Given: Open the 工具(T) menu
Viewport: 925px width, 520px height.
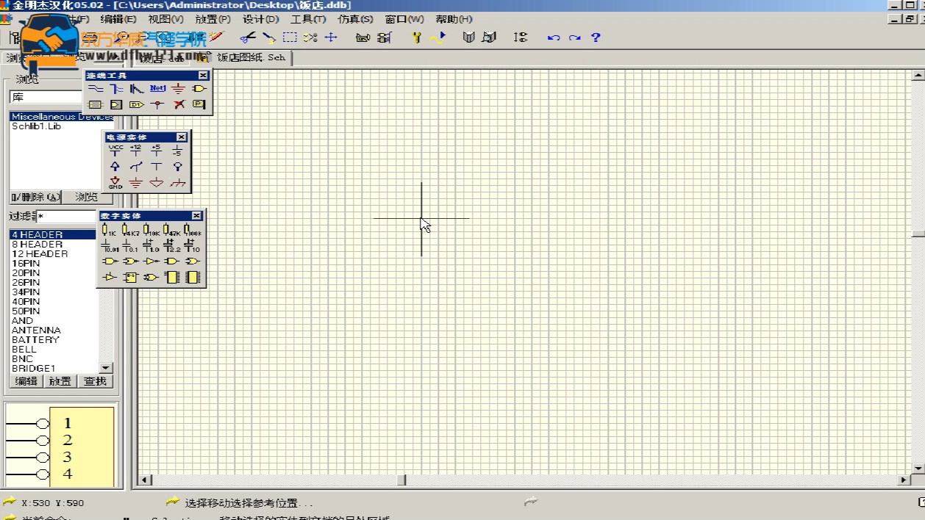Looking at the screenshot, I should pos(308,19).
